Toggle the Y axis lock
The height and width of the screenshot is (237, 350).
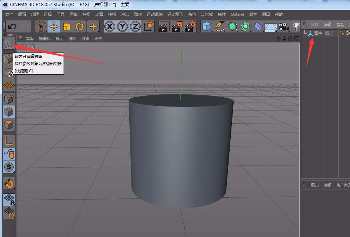click(x=122, y=27)
